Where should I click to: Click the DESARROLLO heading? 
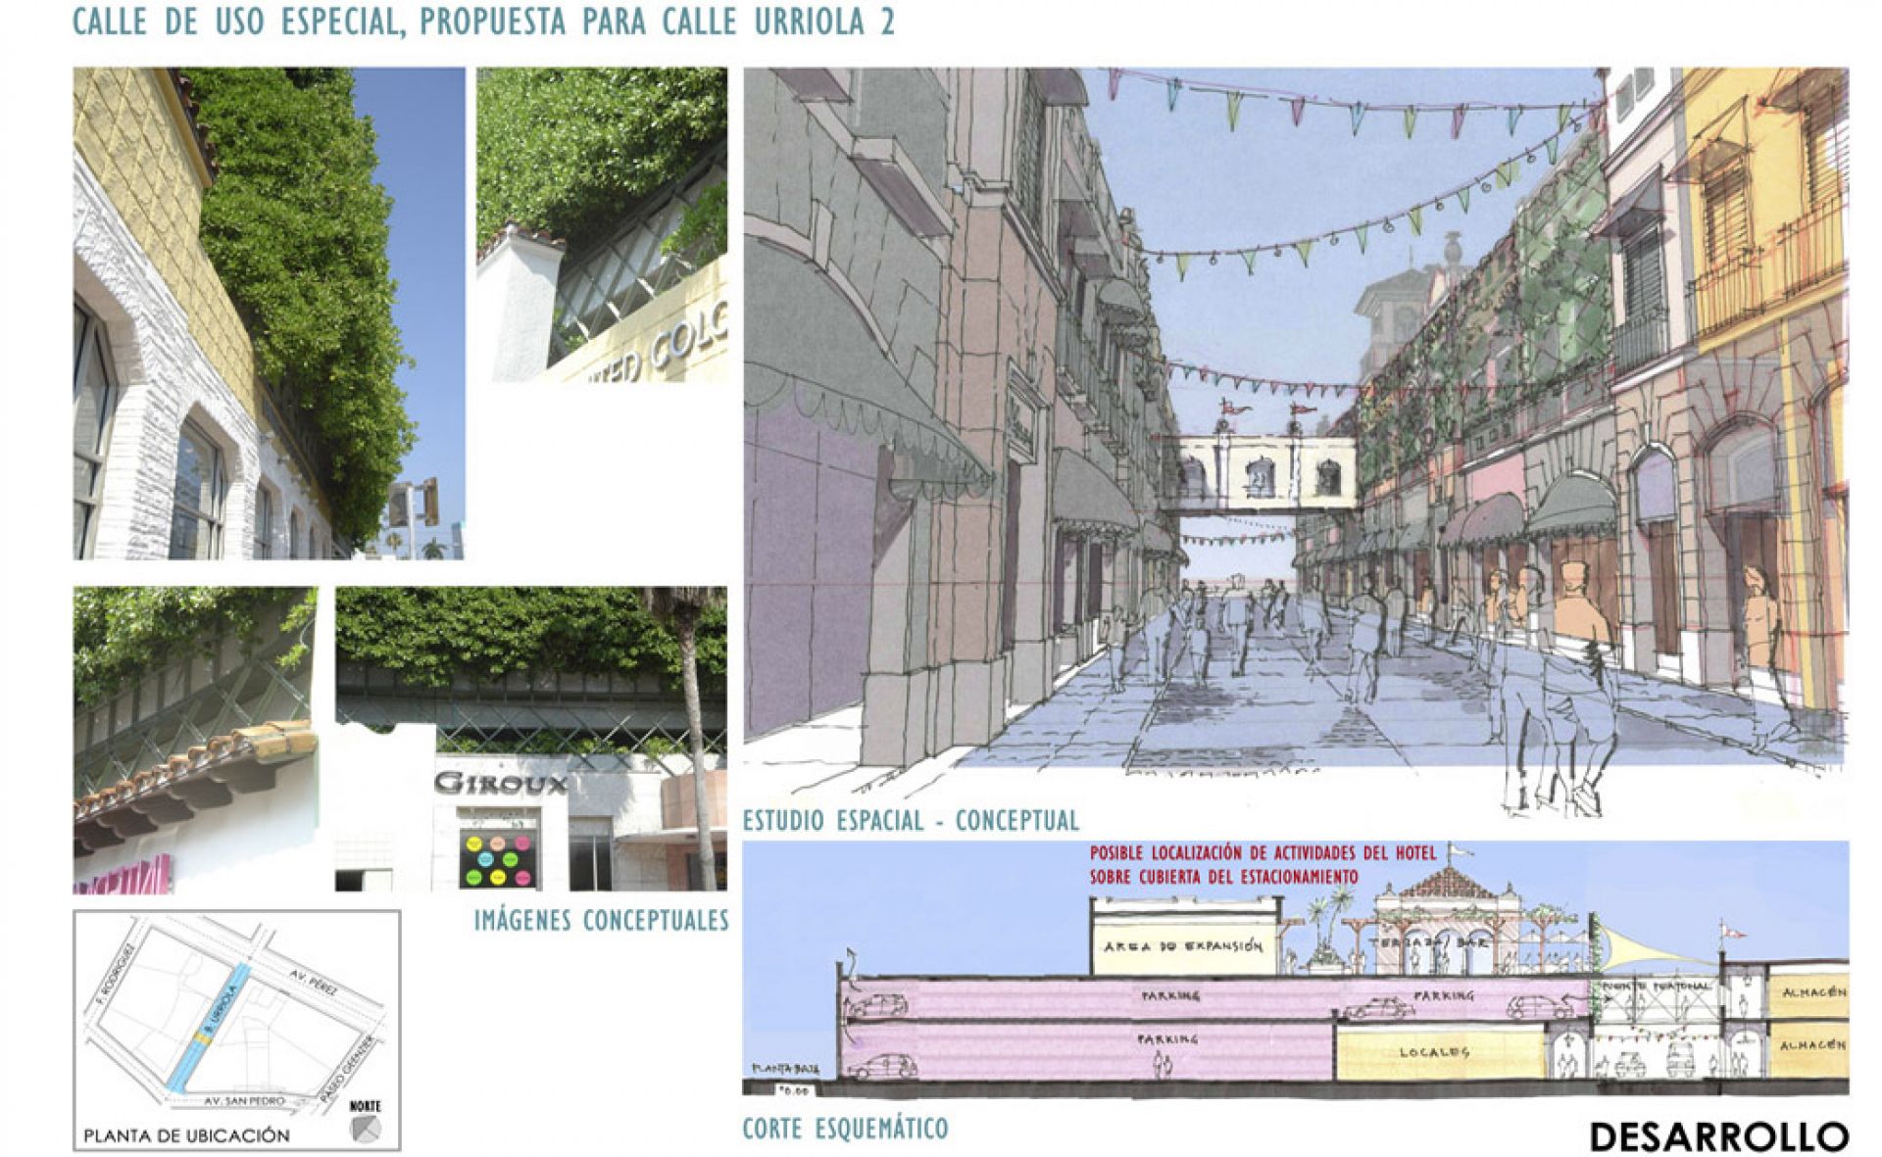click(x=1718, y=1135)
